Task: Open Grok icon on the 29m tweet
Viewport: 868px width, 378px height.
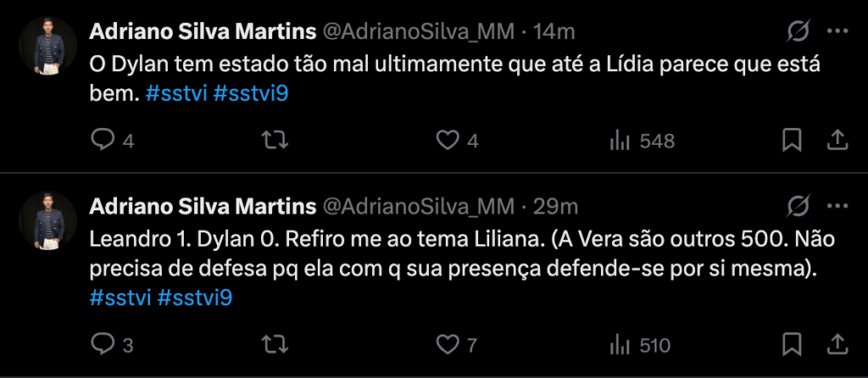Action: (x=797, y=207)
